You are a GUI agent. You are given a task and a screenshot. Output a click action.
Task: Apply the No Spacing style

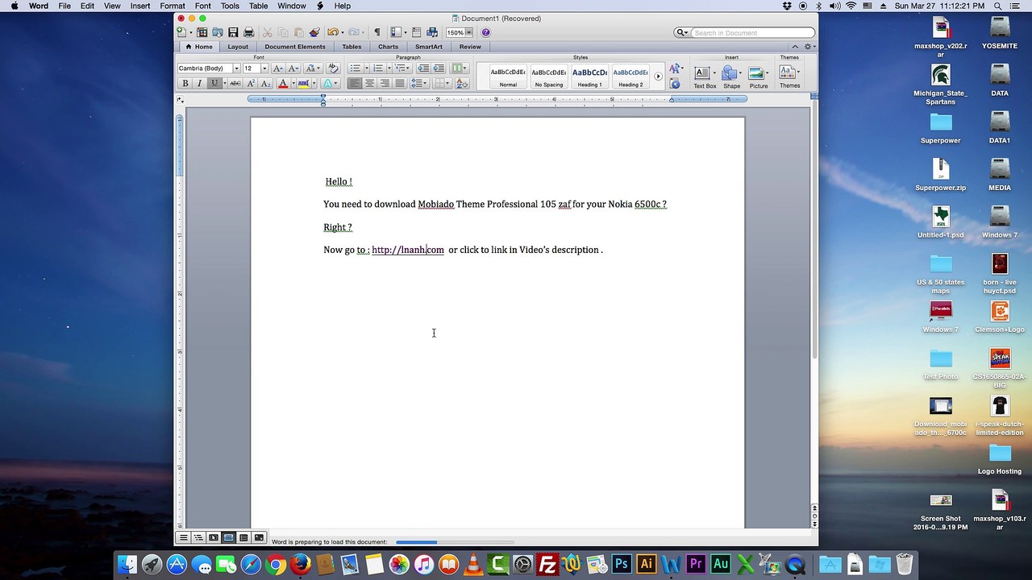[x=549, y=76]
